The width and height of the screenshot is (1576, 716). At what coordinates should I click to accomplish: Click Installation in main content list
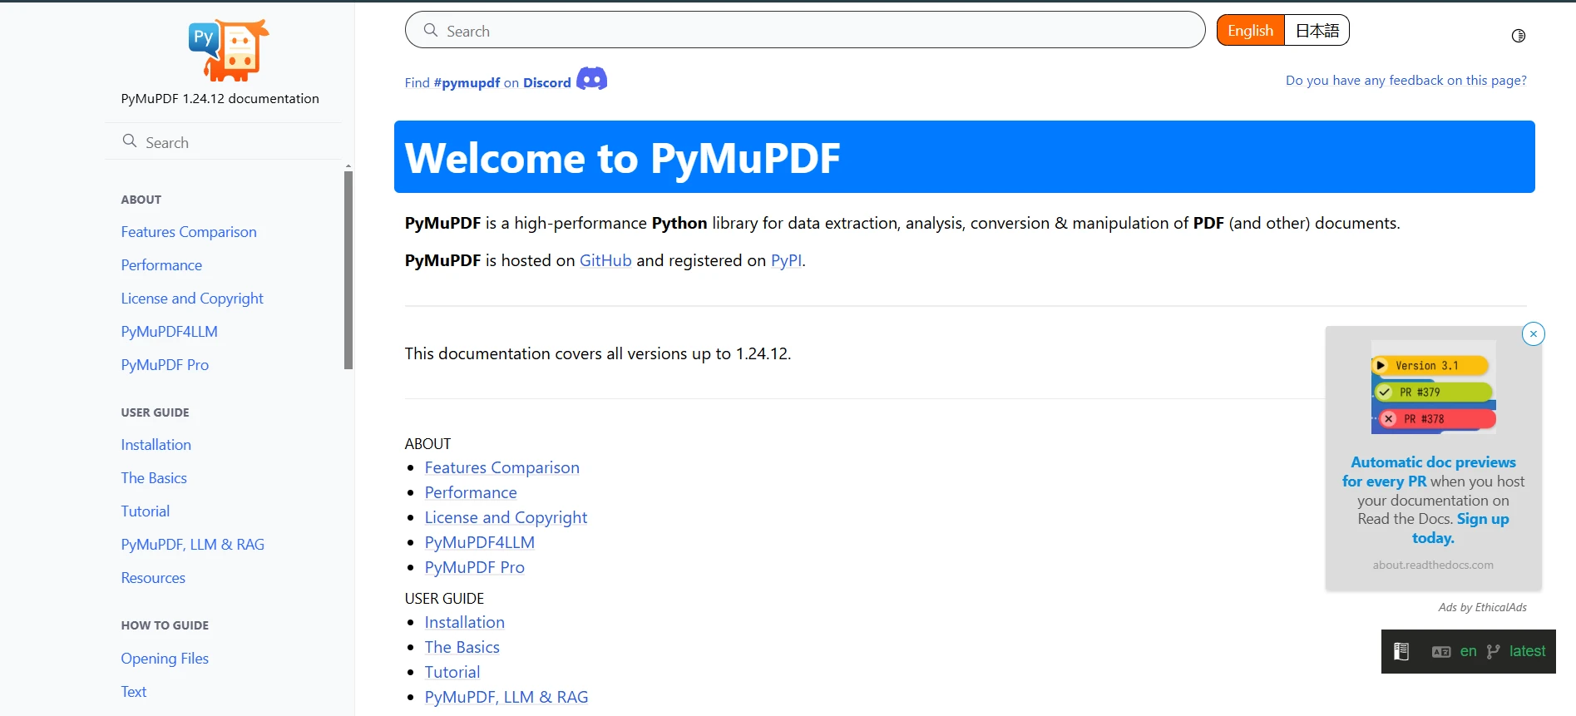click(x=464, y=622)
